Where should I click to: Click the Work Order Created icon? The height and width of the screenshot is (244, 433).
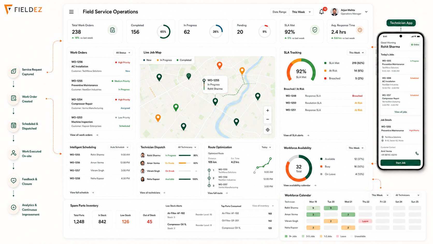14,98
